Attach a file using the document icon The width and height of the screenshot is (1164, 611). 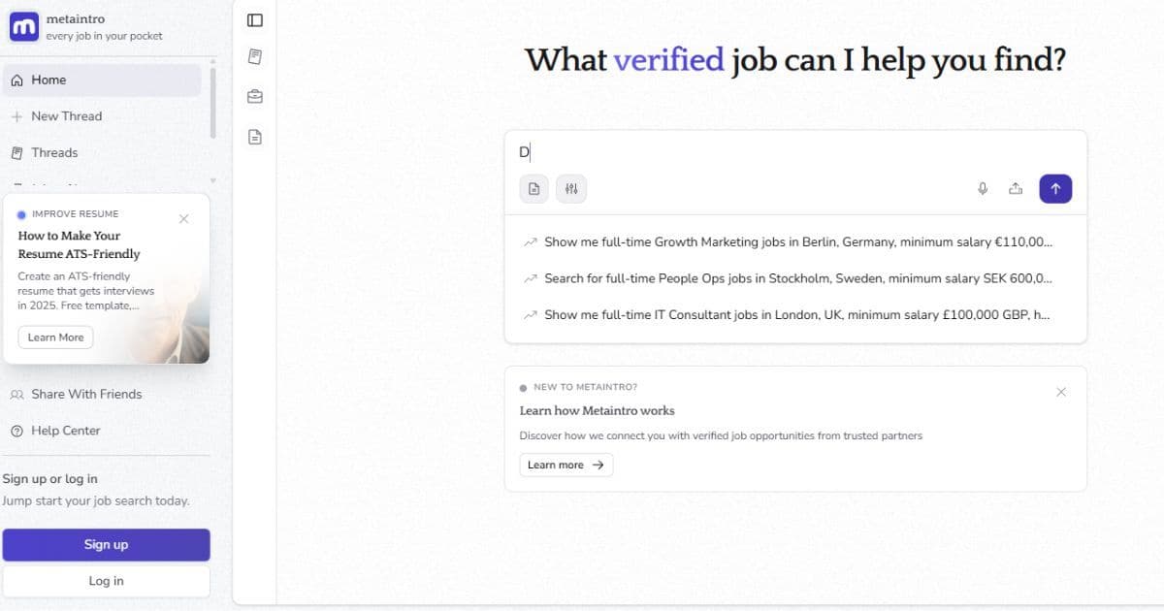533,188
